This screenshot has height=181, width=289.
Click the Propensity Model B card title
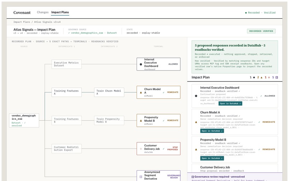[213, 140]
